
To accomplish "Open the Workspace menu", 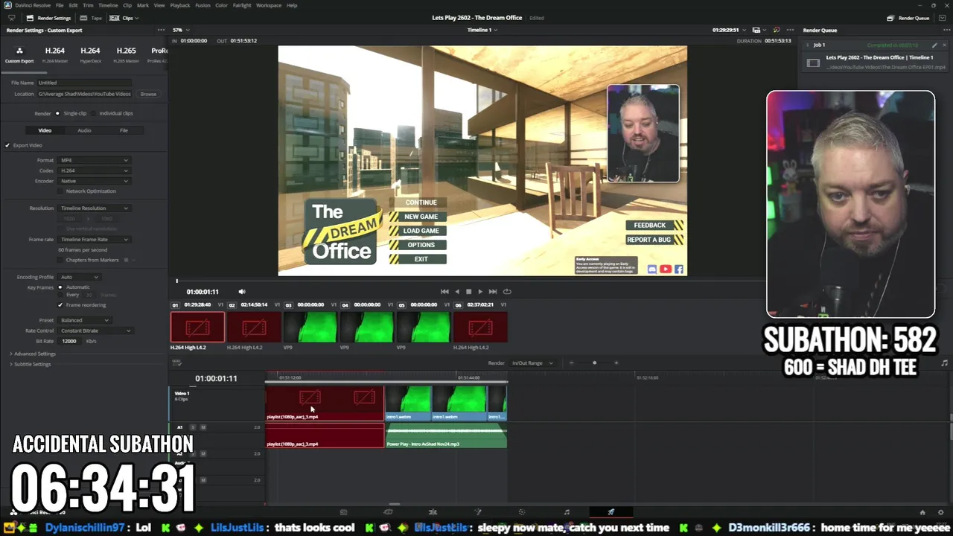I will (x=269, y=5).
